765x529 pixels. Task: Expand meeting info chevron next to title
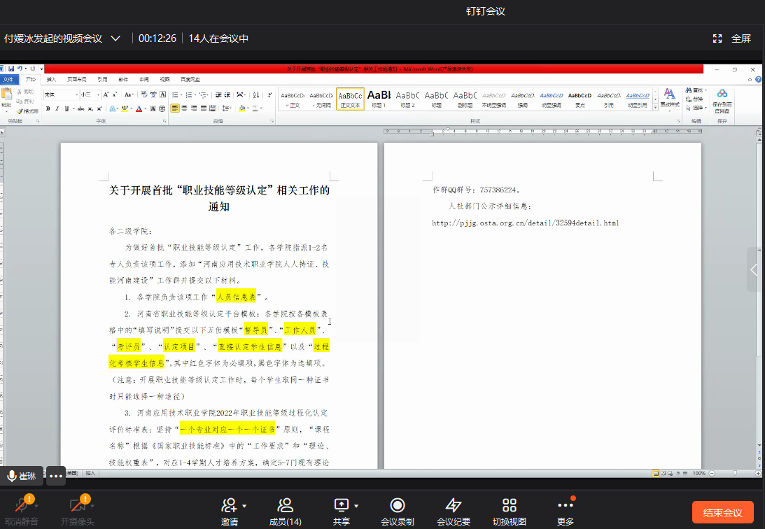pyautogui.click(x=116, y=38)
